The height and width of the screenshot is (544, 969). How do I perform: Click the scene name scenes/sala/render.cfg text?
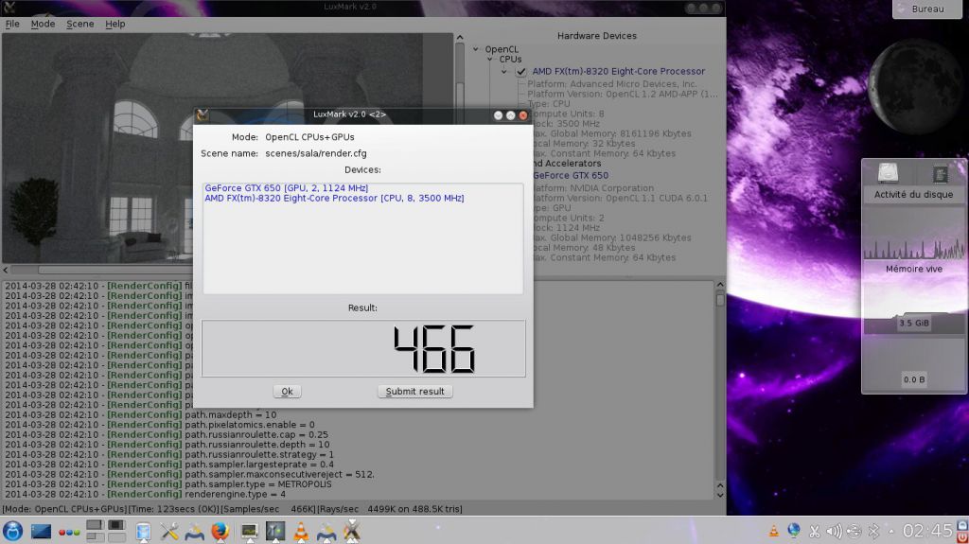(x=316, y=153)
